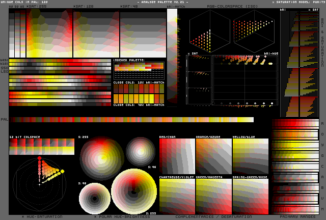The width and height of the screenshot is (326, 220).
Task: Click the indexed palette grid
Action: point(139,71)
